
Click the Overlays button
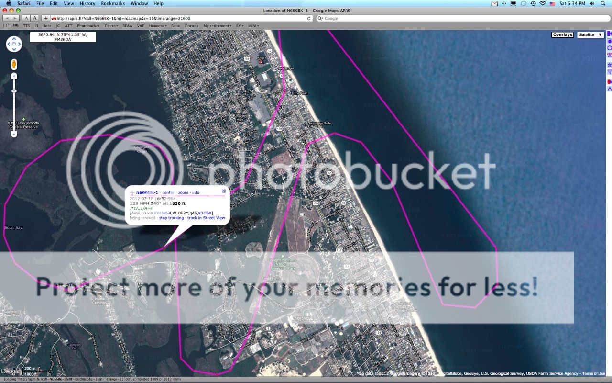point(562,35)
